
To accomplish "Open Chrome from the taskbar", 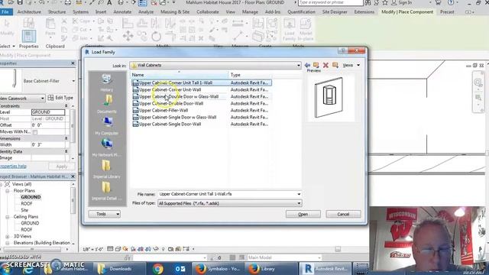I will coord(158,268).
